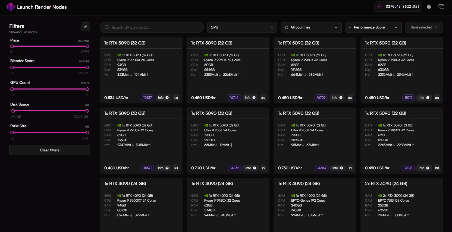Click the balance credits icon in header
This screenshot has width=452, height=232.
point(380,7)
